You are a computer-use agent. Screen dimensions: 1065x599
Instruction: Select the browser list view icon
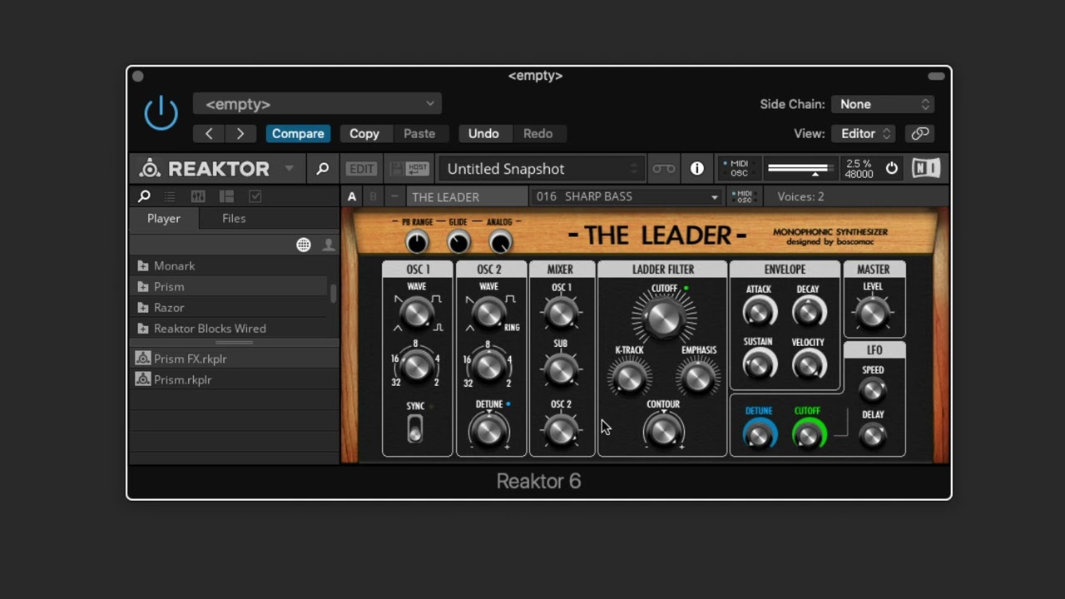pos(170,196)
